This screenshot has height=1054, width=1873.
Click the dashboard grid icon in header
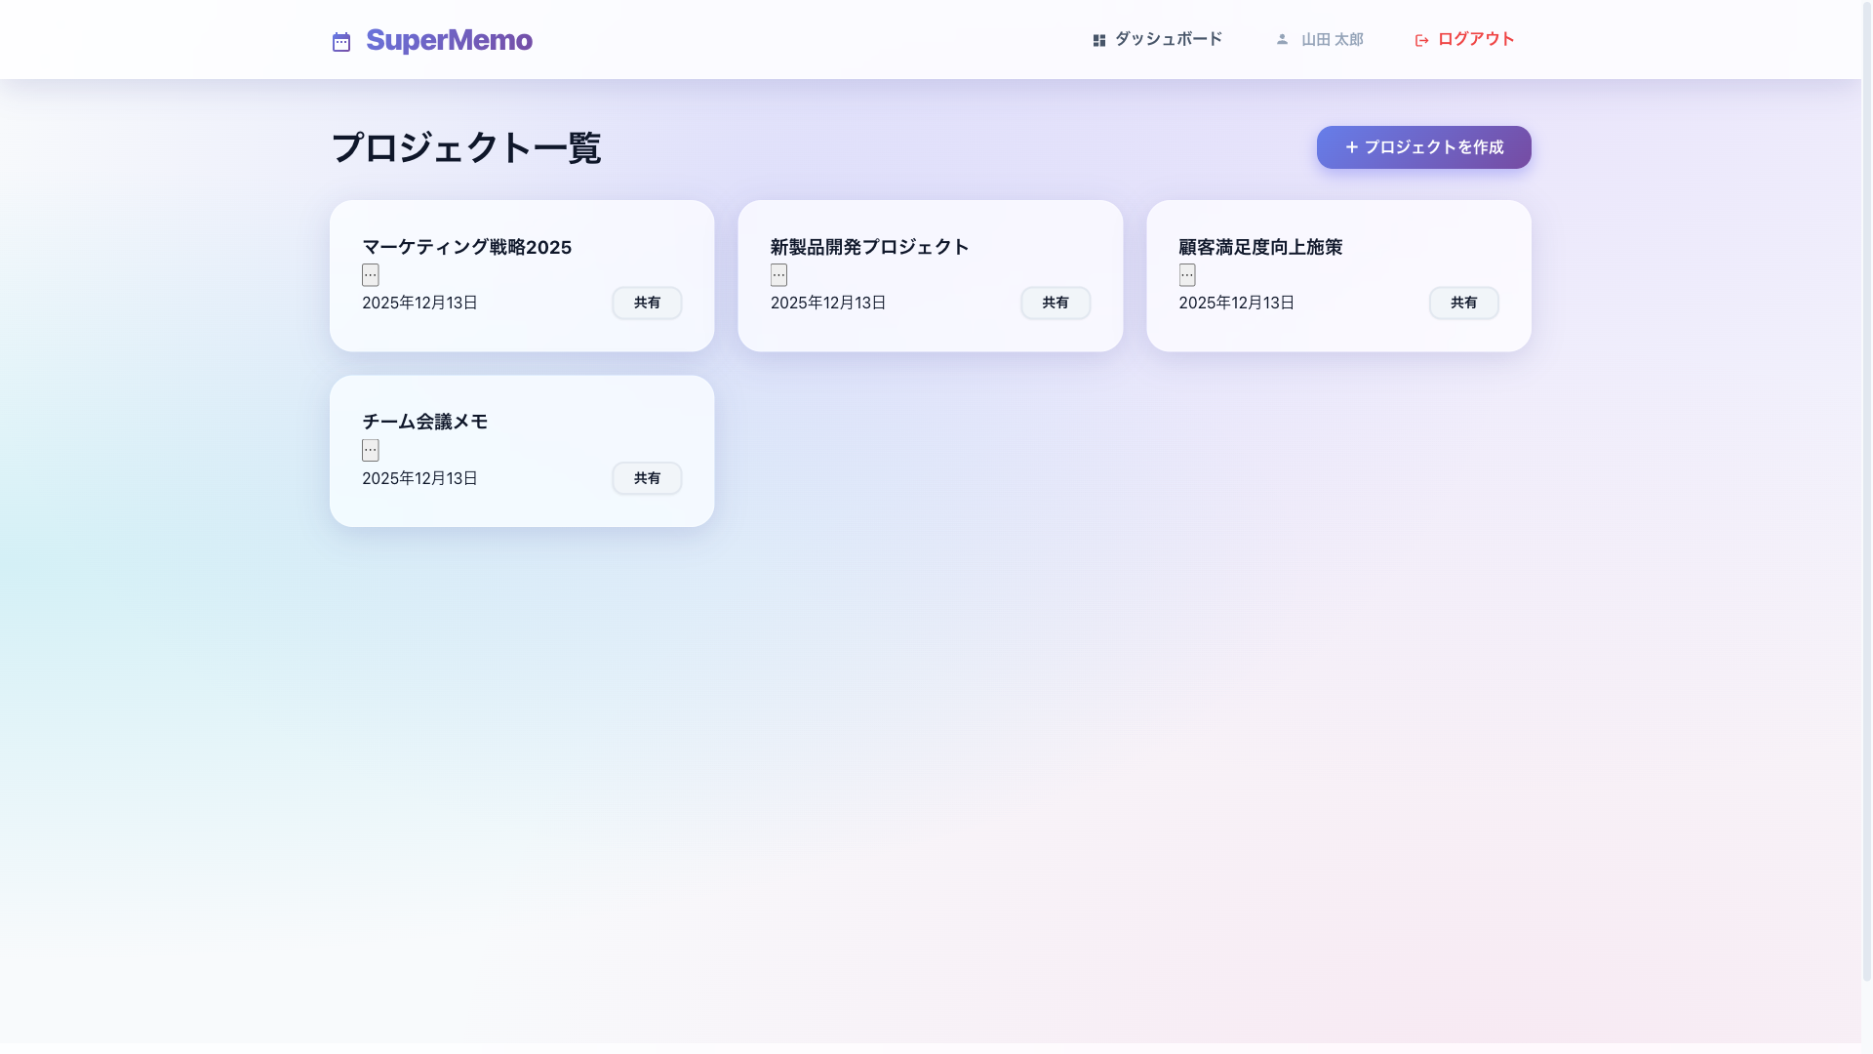1098,39
